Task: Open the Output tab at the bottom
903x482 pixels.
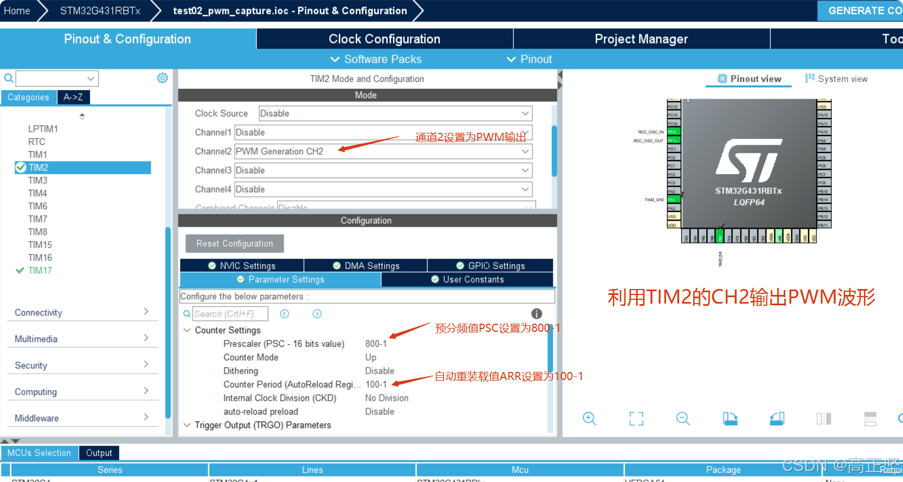Action: click(x=99, y=453)
